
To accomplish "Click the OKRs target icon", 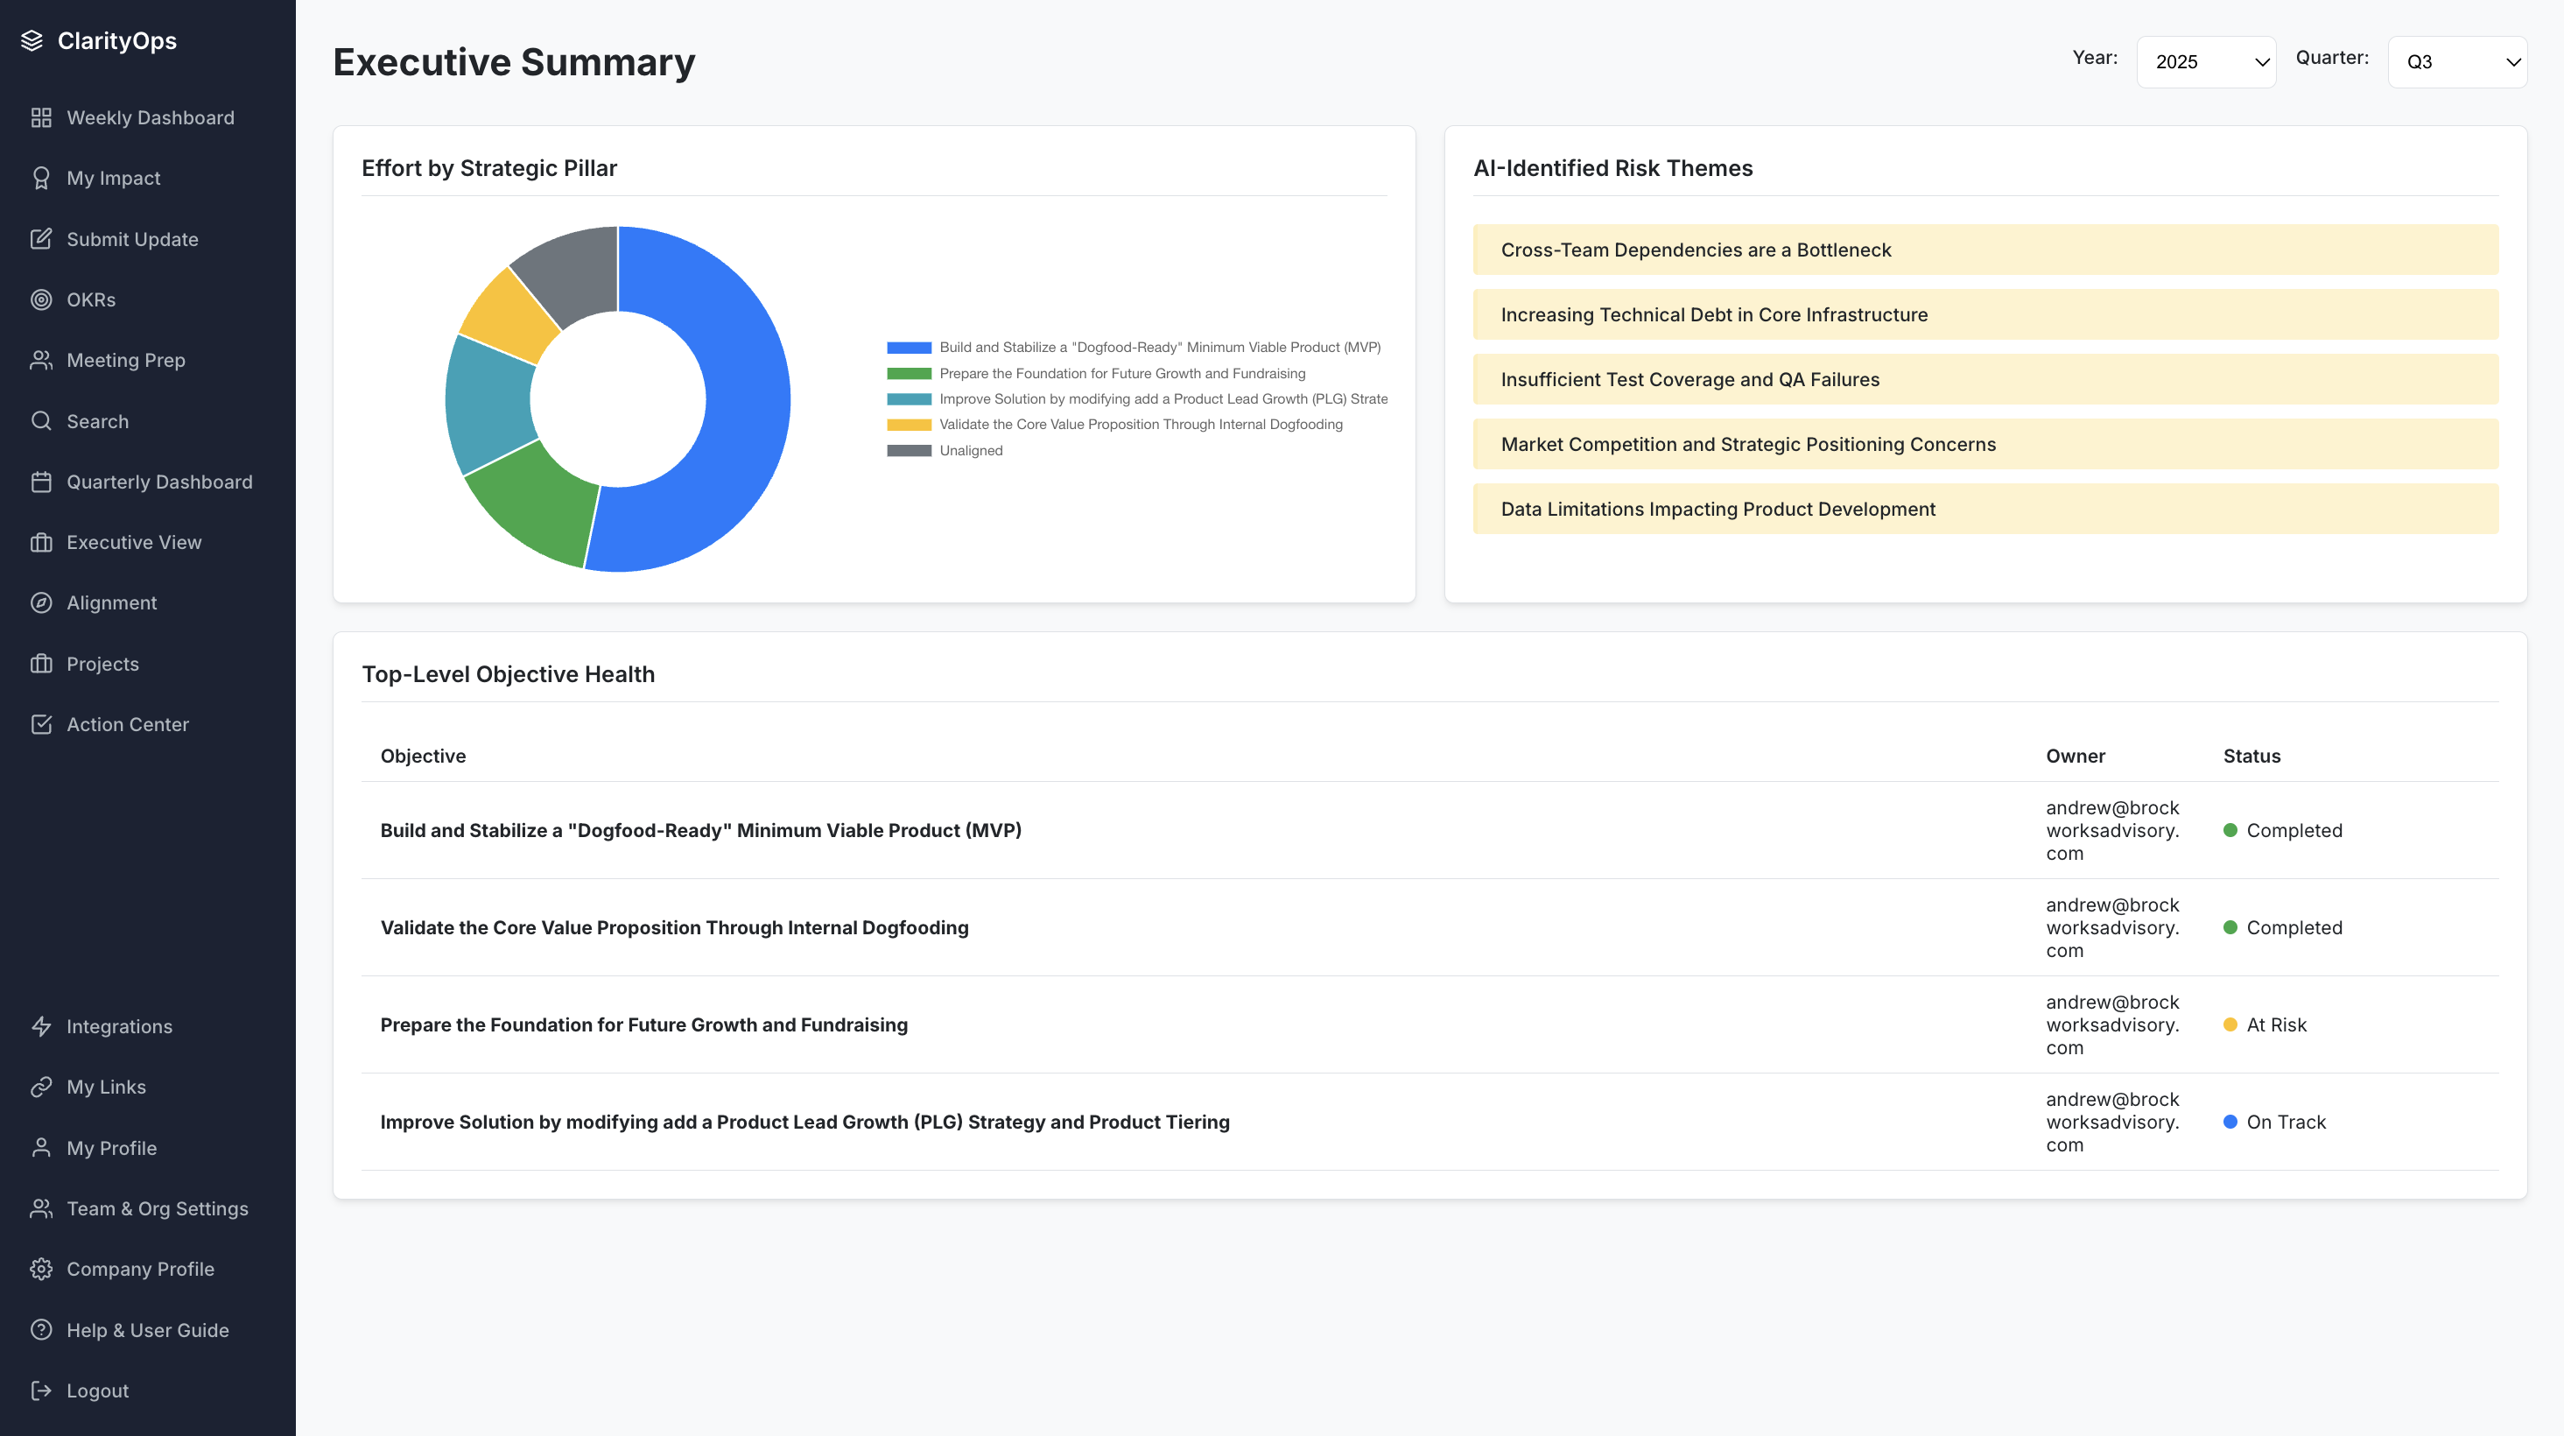I will pyautogui.click(x=41, y=299).
